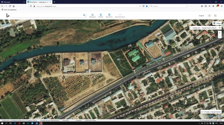
Task: Zoom out the map with minus button
Action: pos(220,37)
